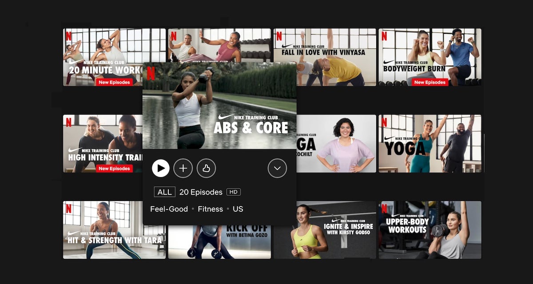Expand more info with the chevron button

[277, 168]
